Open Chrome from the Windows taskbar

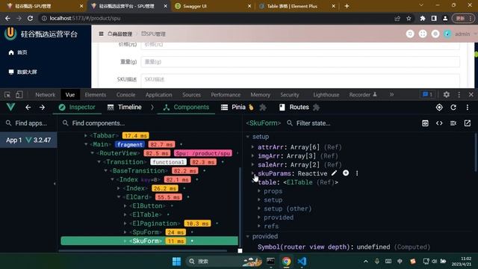[286, 262]
